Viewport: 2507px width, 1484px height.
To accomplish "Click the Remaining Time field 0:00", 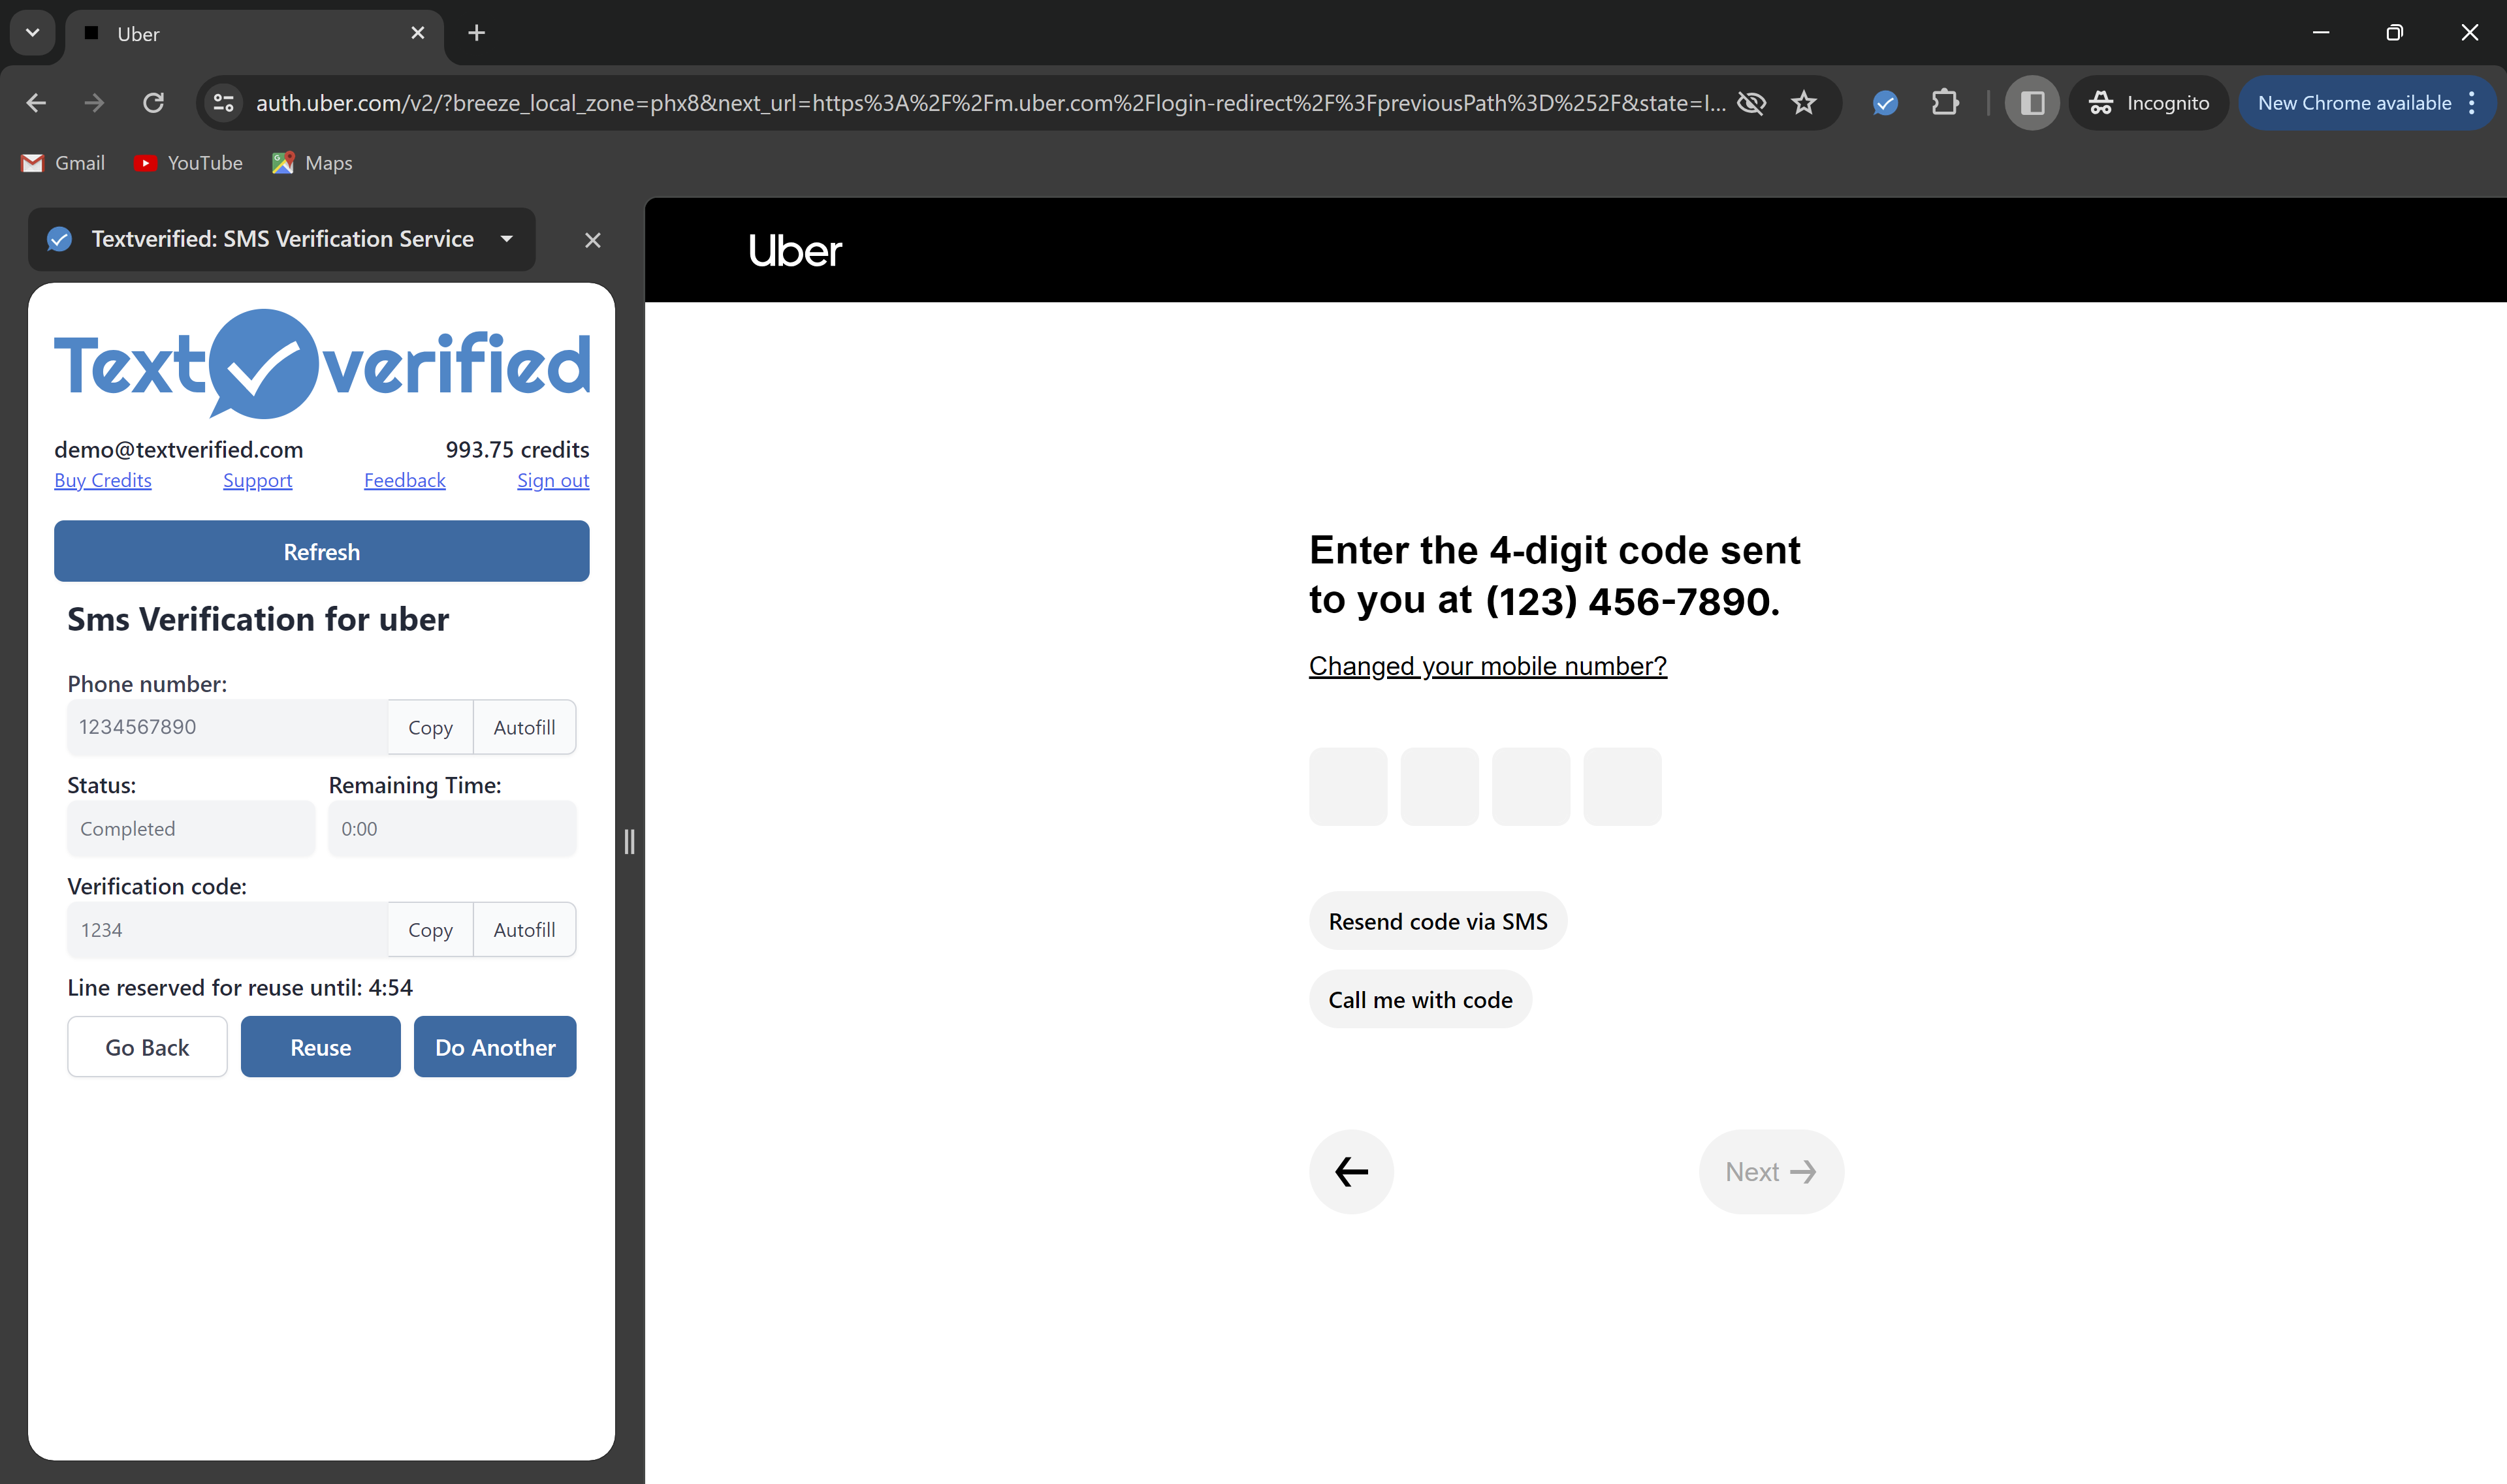I will (452, 828).
